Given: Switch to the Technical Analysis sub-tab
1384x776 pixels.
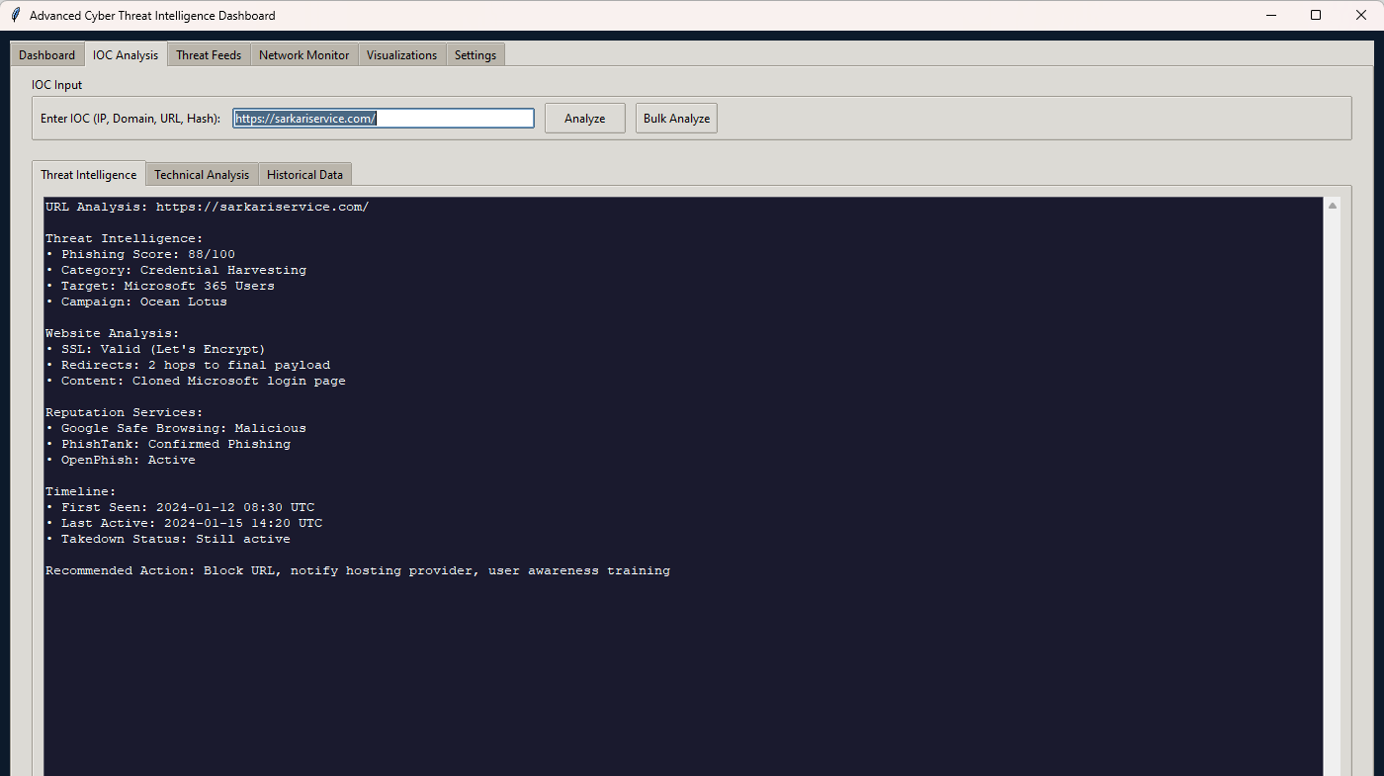Looking at the screenshot, I should pos(202,175).
